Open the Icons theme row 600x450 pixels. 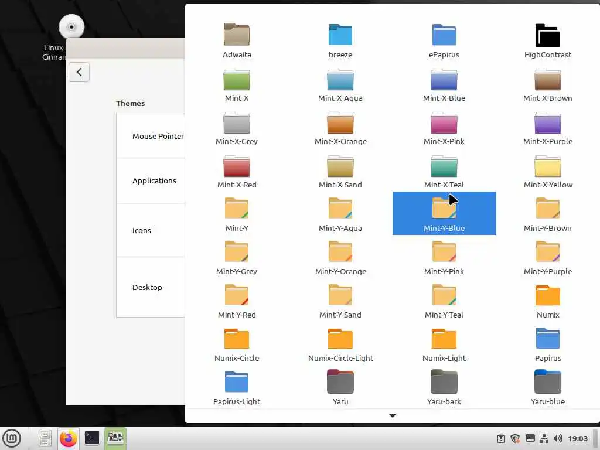pyautogui.click(x=151, y=230)
